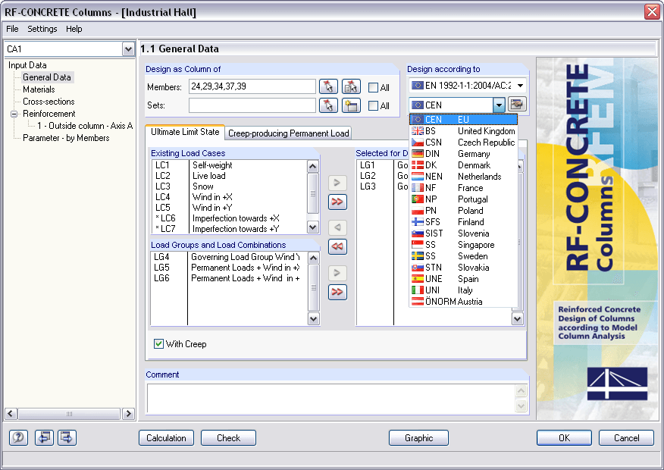Viewport: 664px width, 470px height.
Task: Choose CSN Czech Republic annex
Action: 463,143
